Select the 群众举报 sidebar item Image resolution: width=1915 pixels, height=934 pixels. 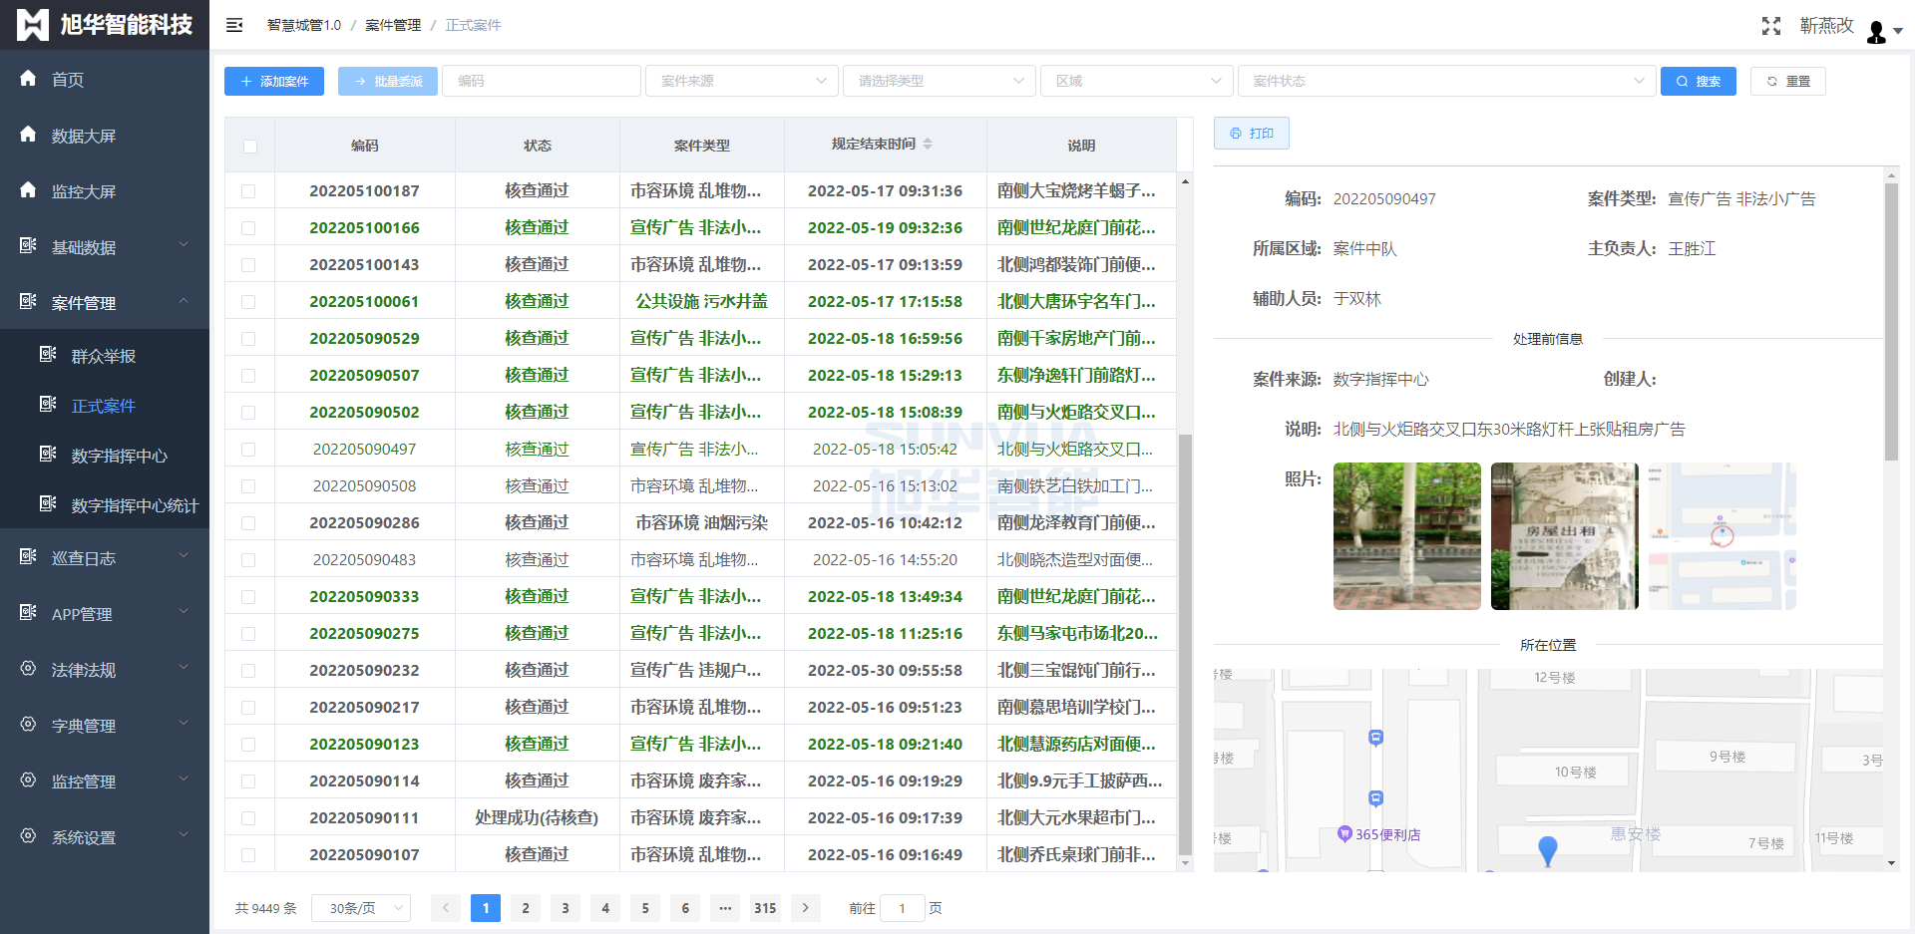104,355
